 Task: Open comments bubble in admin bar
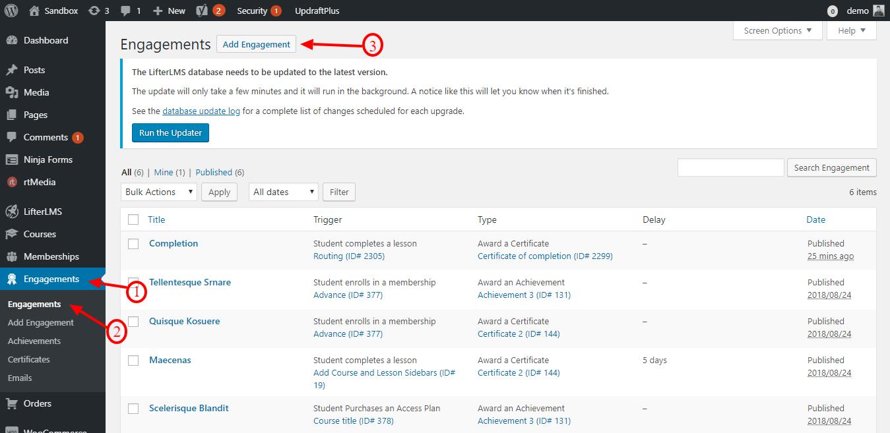(125, 11)
